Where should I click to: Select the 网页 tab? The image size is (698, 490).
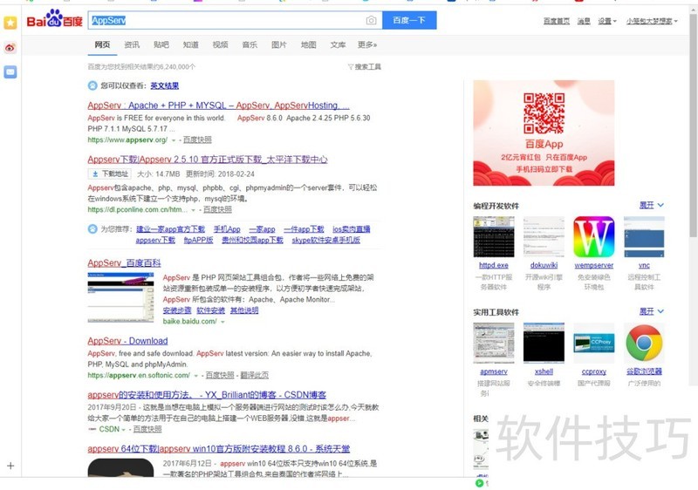pos(102,45)
